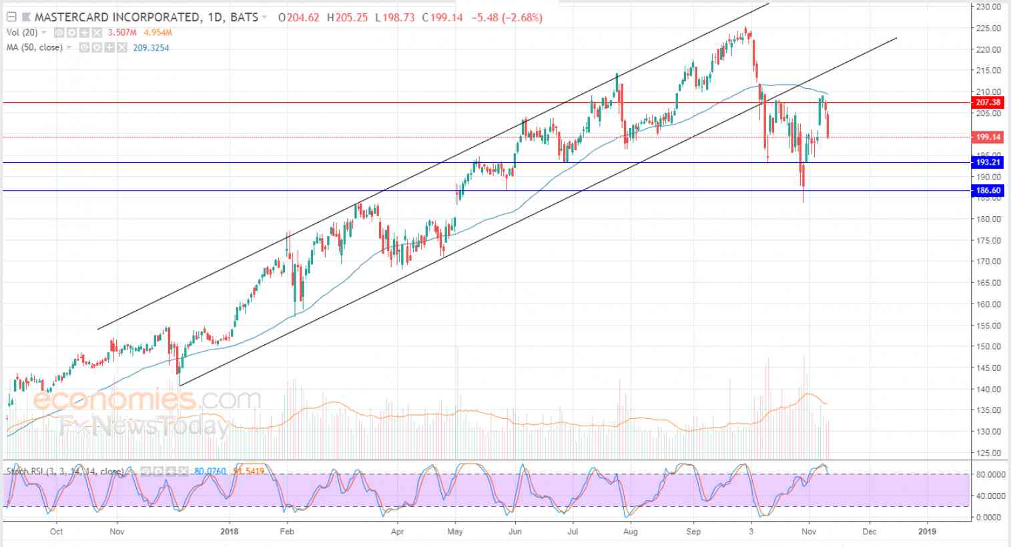Click the 199.14 current price label

988,137
